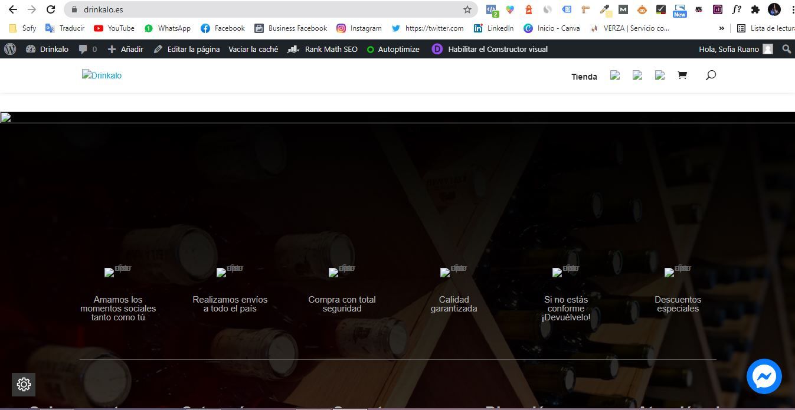Open the settings gear widget
Screen dimensions: 795x410
click(x=24, y=385)
